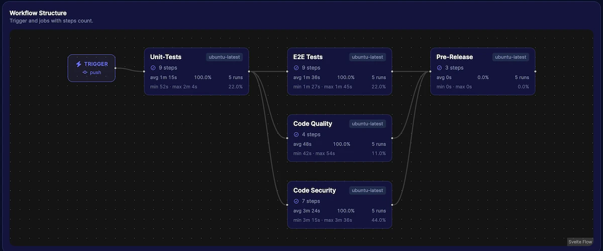The width and height of the screenshot is (603, 251).
Task: Click the input handle of Pre-Release node
Action: tap(431, 71)
